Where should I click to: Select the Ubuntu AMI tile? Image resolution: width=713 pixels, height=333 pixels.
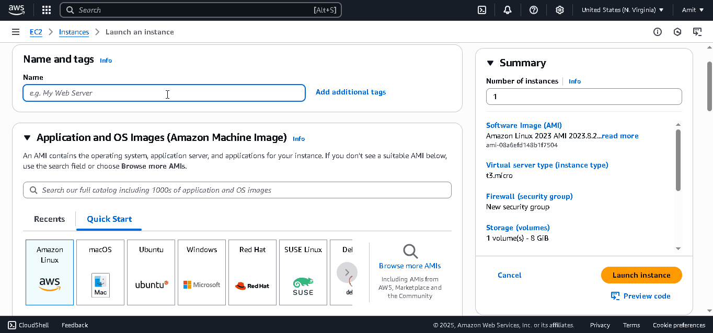tap(151, 272)
